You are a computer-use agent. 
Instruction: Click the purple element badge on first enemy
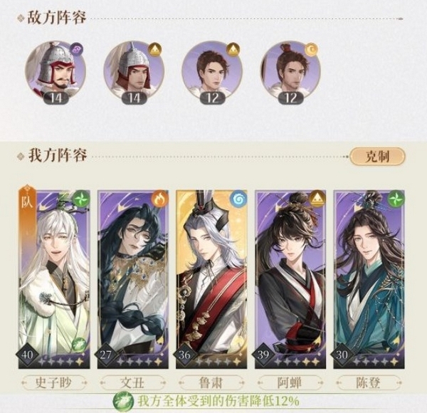[x=77, y=50]
